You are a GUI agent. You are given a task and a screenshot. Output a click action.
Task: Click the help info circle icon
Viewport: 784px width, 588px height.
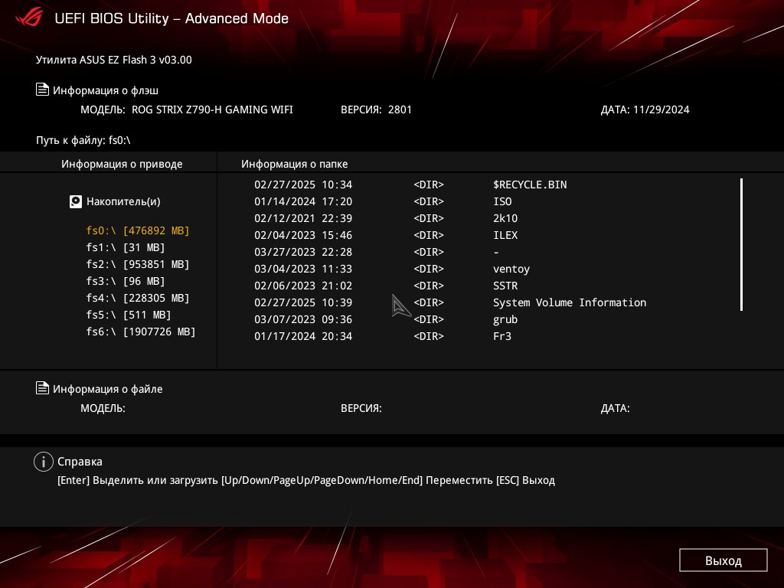(x=44, y=462)
